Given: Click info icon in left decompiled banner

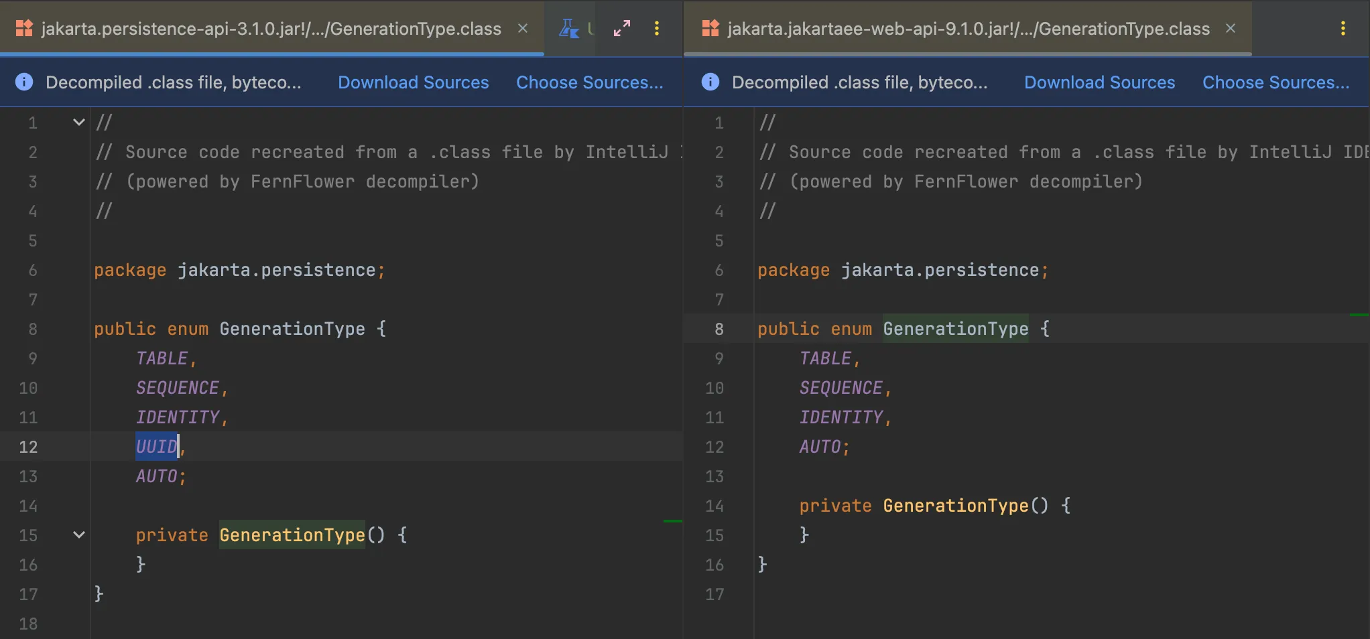Looking at the screenshot, I should coord(24,82).
